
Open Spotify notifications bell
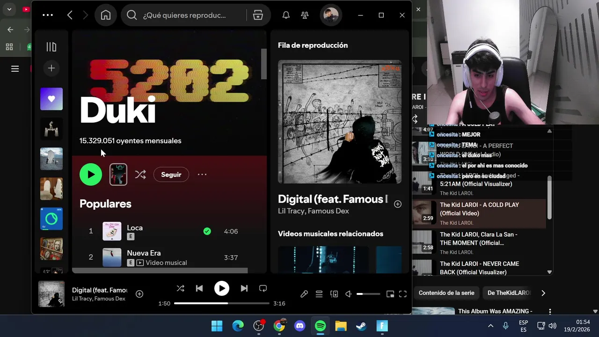click(x=286, y=15)
